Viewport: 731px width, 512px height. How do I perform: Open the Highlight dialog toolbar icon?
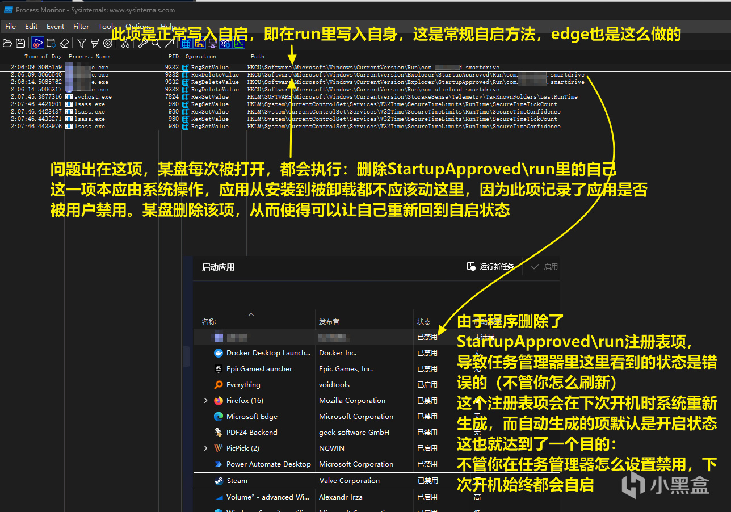(94, 43)
